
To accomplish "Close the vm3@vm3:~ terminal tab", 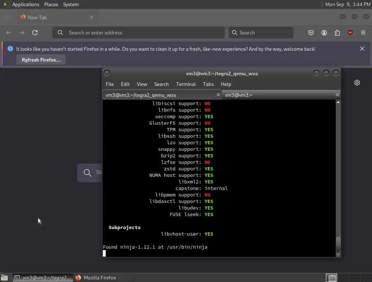I will (x=337, y=95).
